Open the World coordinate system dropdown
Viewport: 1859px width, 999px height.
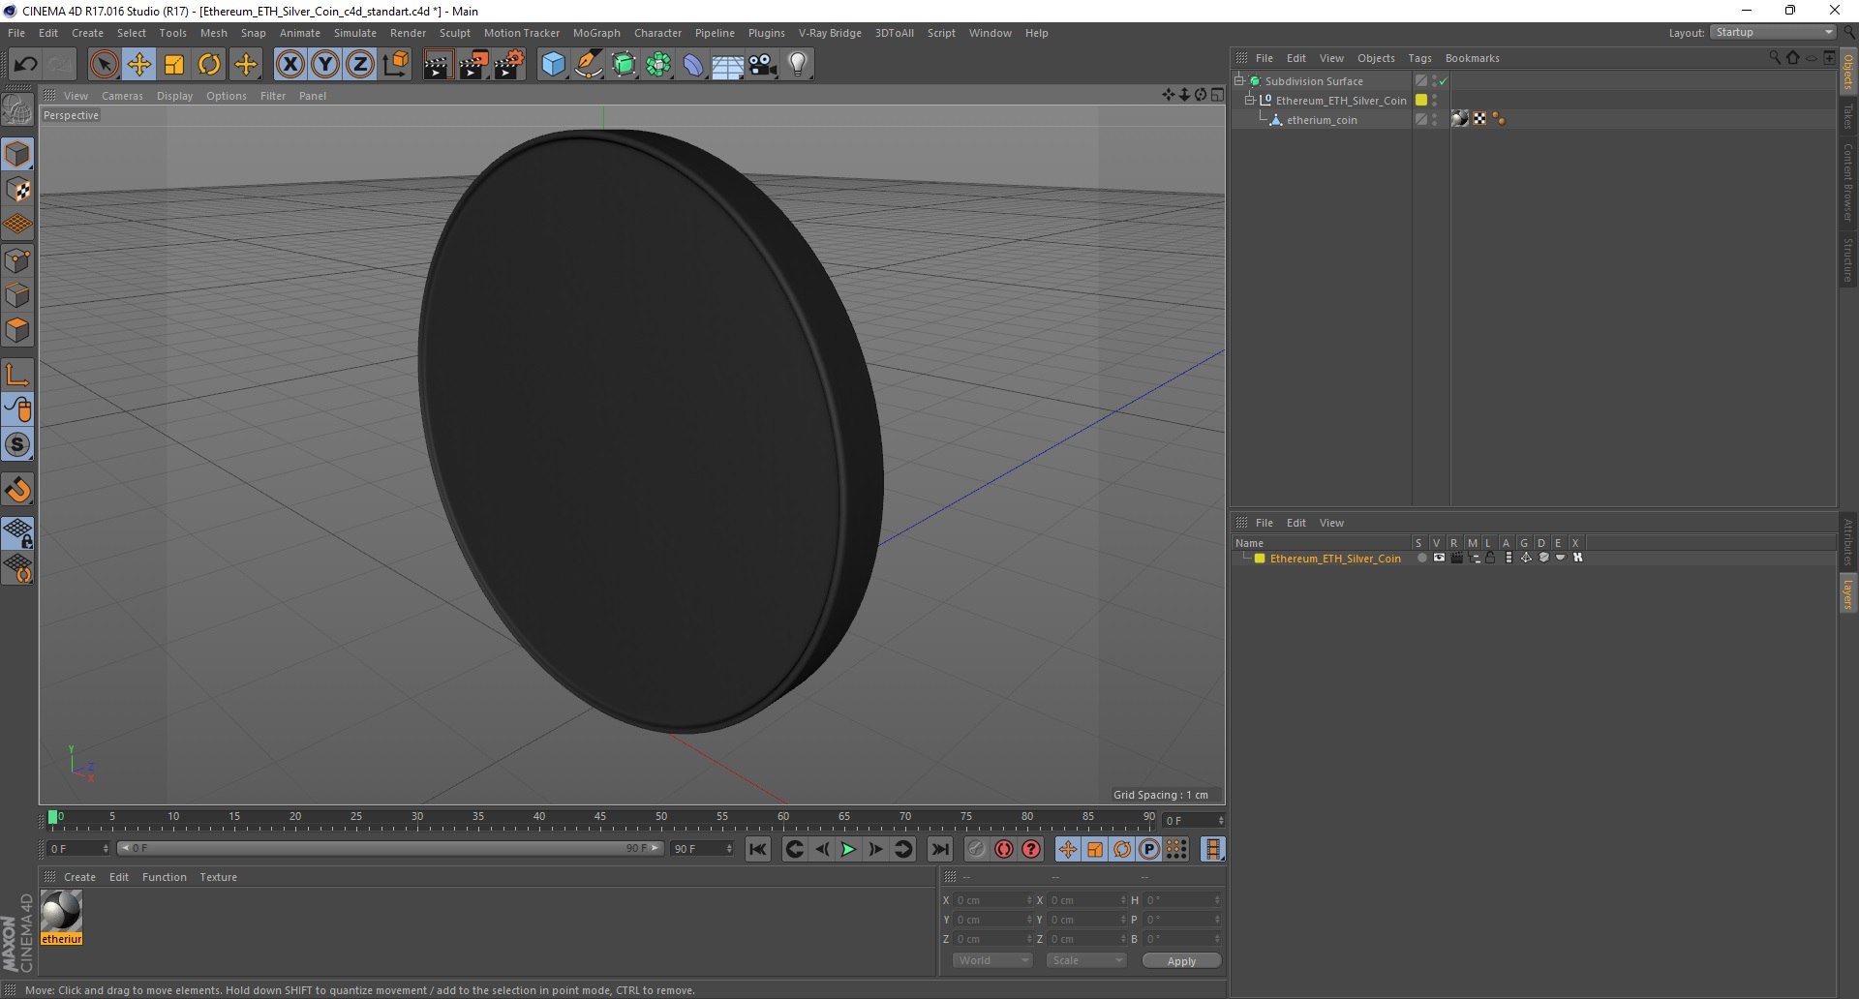point(992,960)
